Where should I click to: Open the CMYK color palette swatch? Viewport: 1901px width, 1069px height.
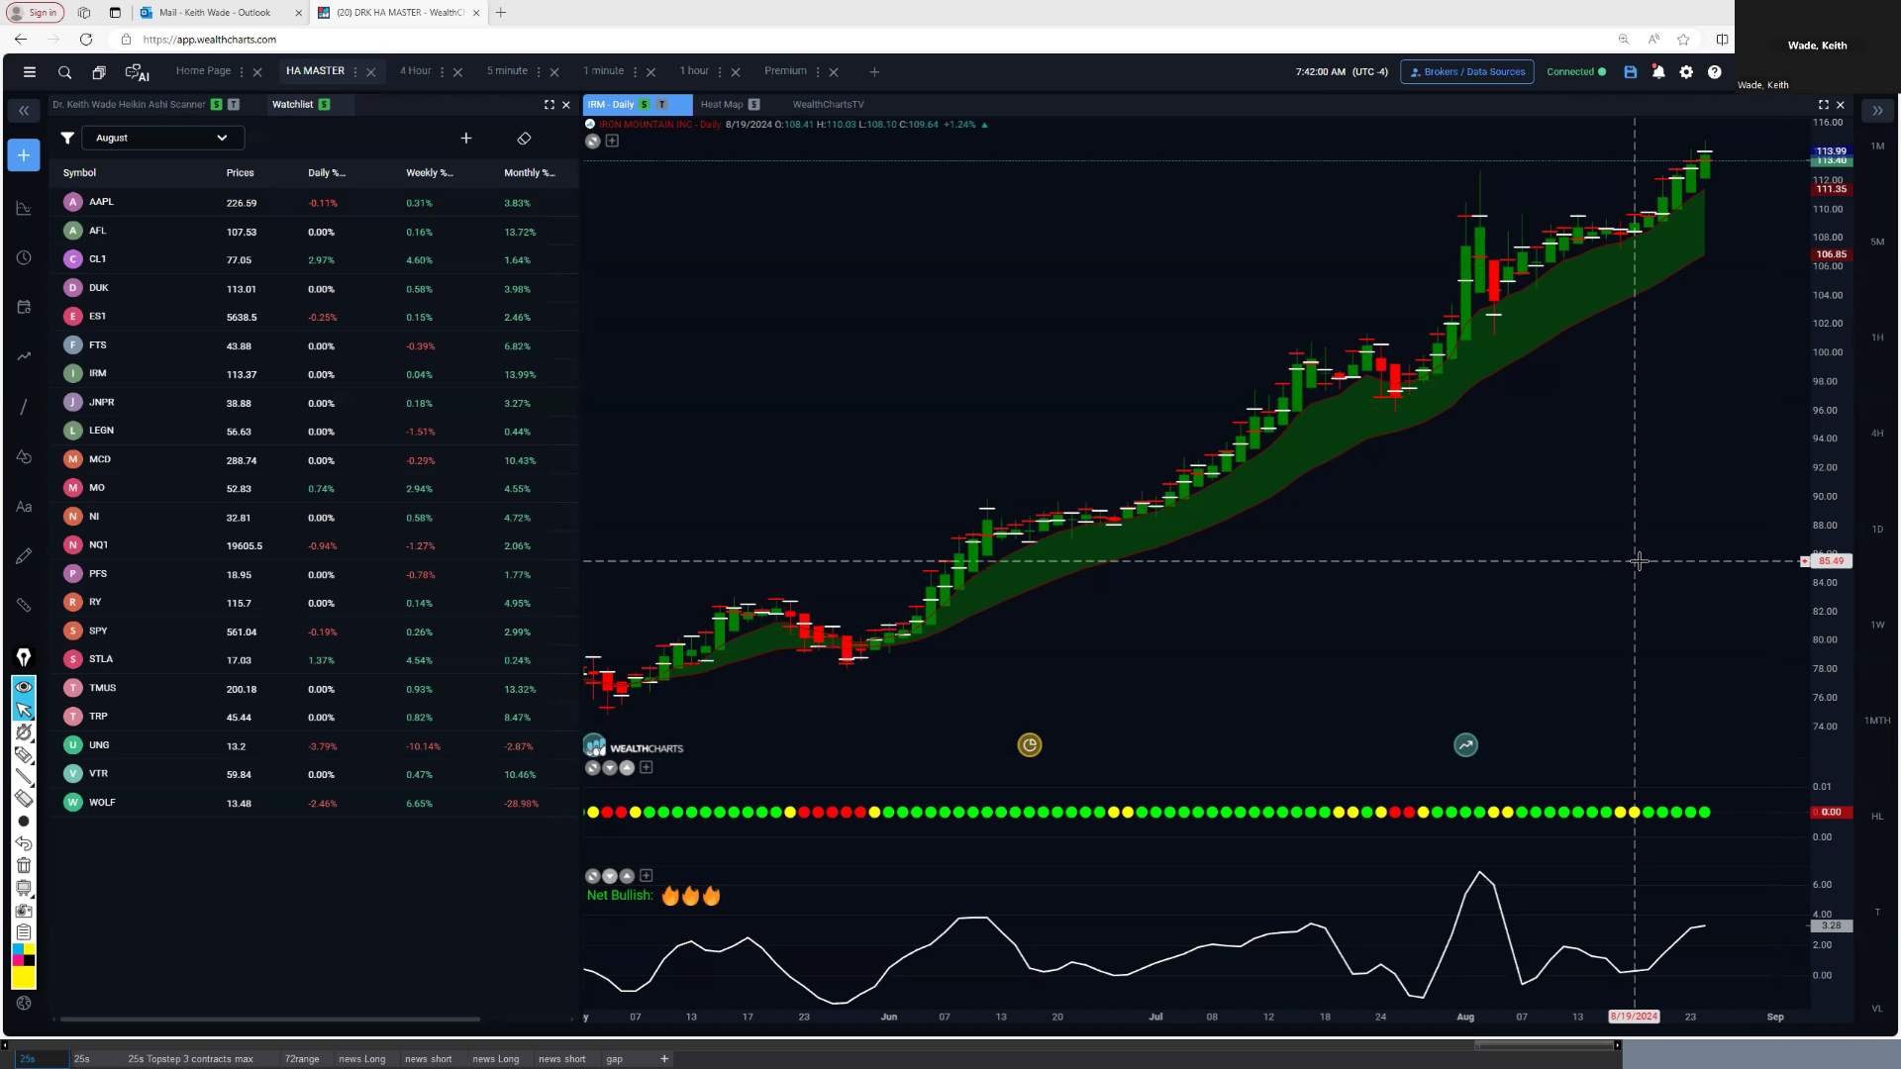(x=24, y=955)
